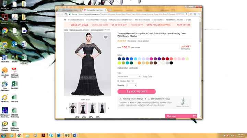Click the Chrome address bar URL
The image size is (247, 138).
pyautogui.click(x=131, y=14)
